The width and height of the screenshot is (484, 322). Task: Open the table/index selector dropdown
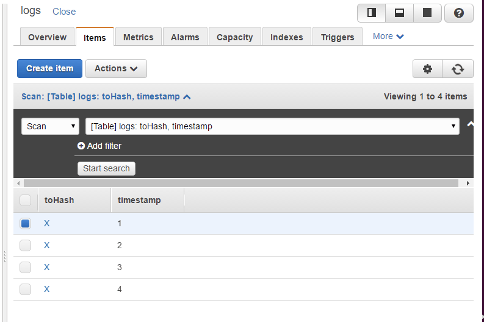pyautogui.click(x=272, y=126)
